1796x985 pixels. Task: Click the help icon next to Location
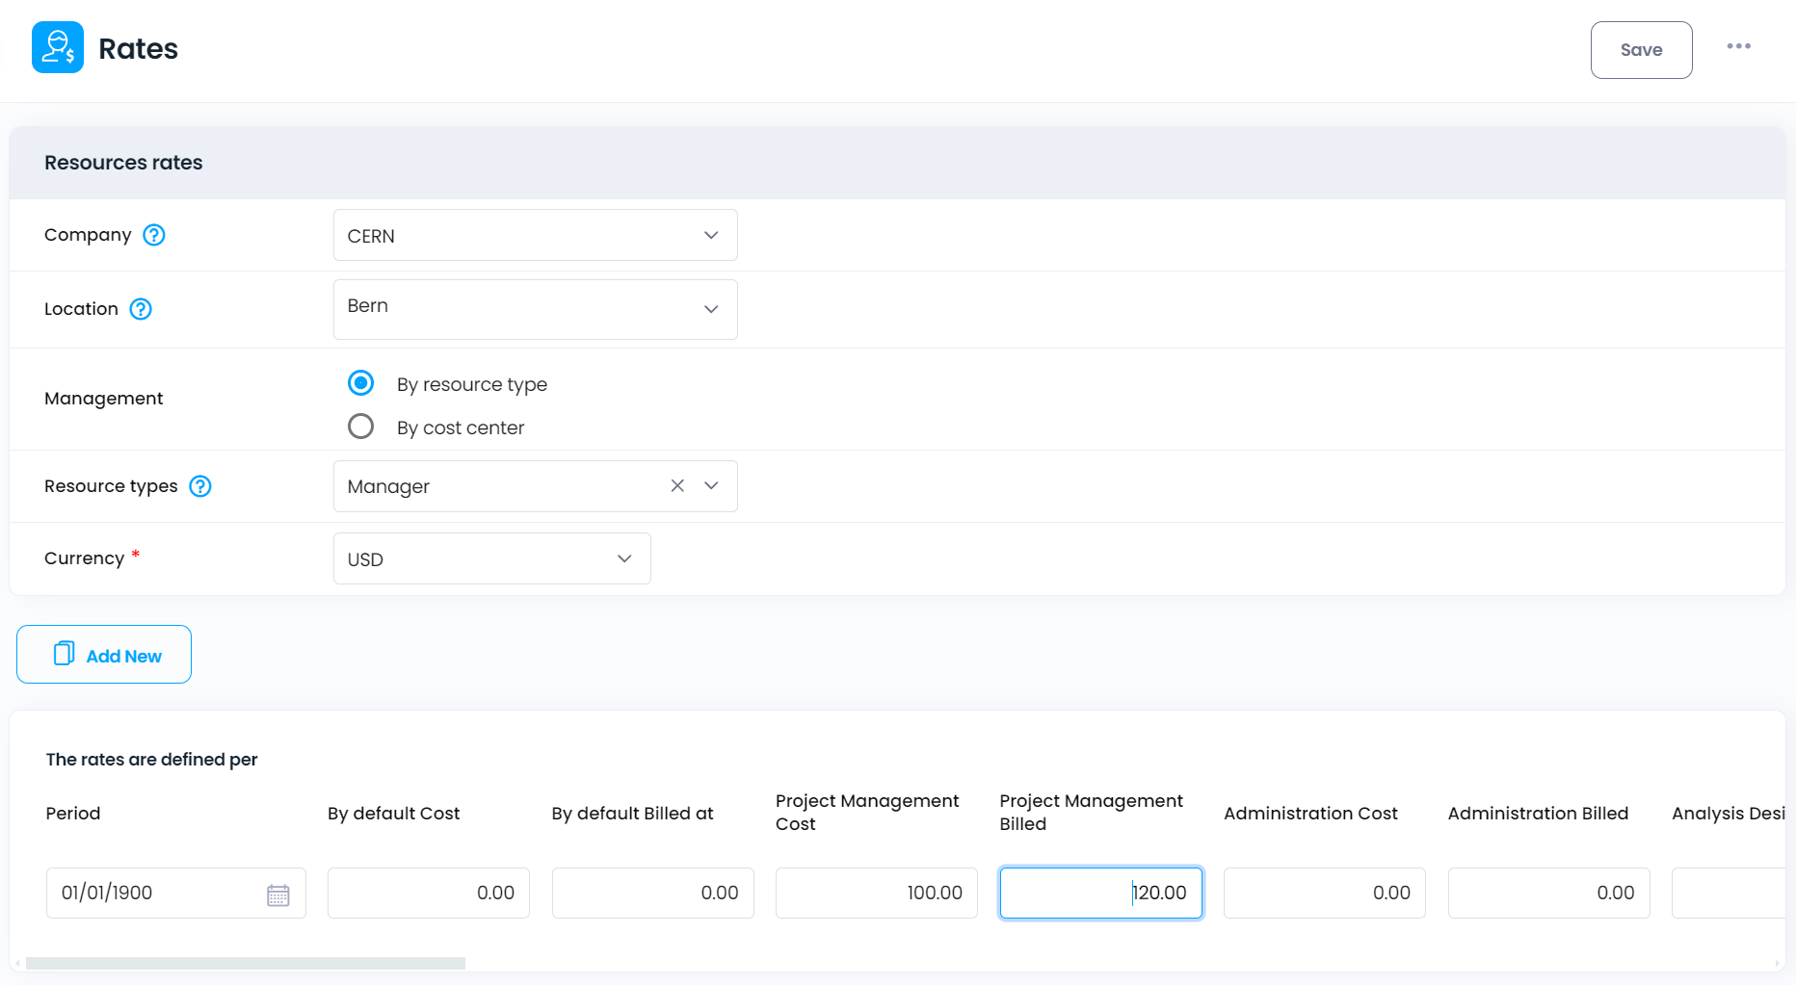tap(141, 309)
